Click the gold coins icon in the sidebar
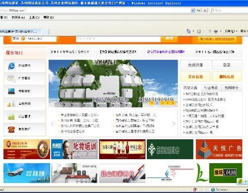The image size is (248, 193). (11, 104)
